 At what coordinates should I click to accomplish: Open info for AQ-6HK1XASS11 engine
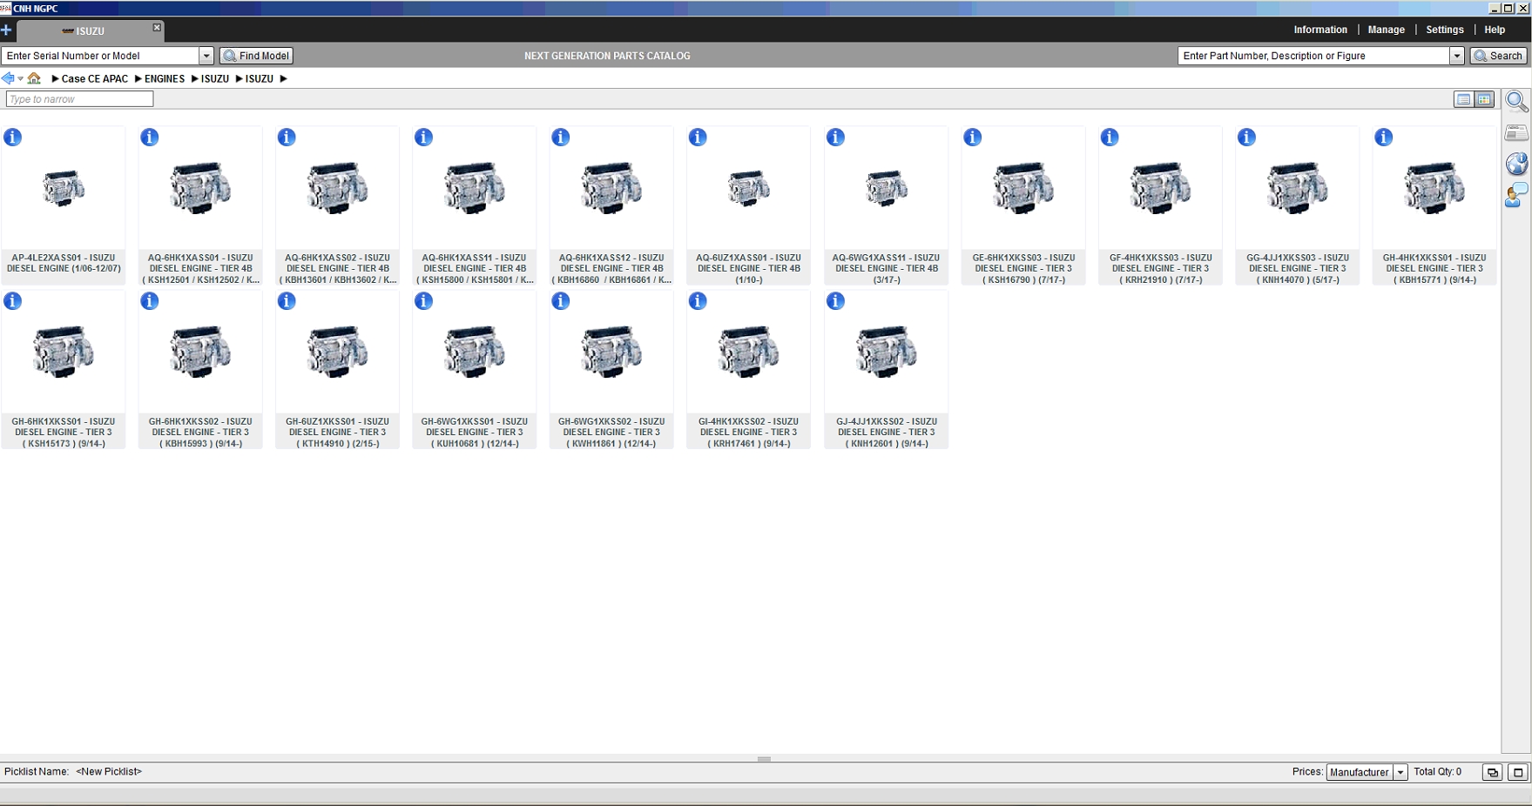click(x=424, y=138)
